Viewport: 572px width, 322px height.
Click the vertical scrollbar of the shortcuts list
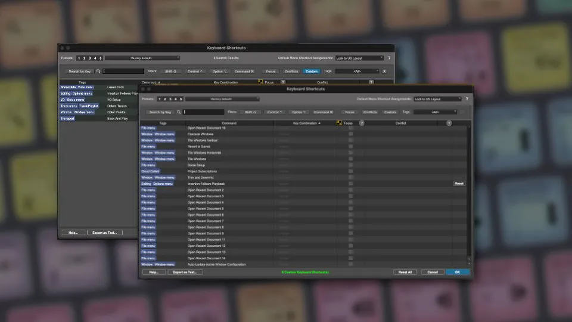point(469,193)
